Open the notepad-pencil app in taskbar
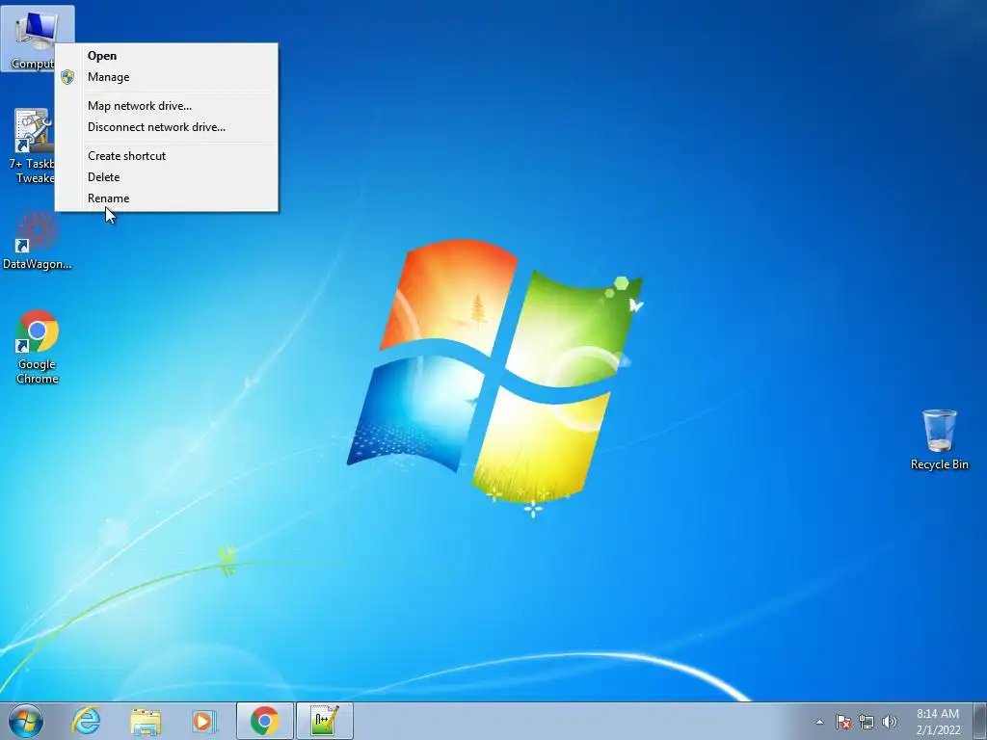 [x=325, y=721]
